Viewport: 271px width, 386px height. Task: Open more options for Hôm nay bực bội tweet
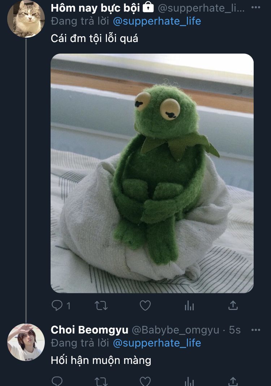point(255,7)
